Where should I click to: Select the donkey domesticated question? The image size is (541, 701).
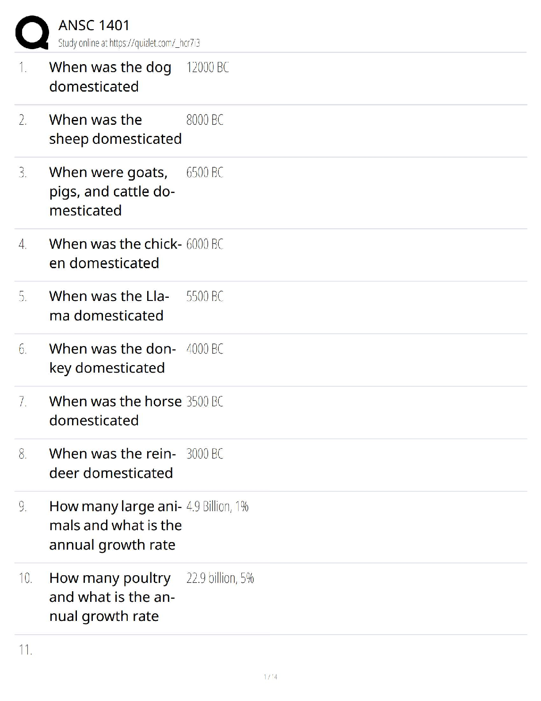[x=112, y=358]
